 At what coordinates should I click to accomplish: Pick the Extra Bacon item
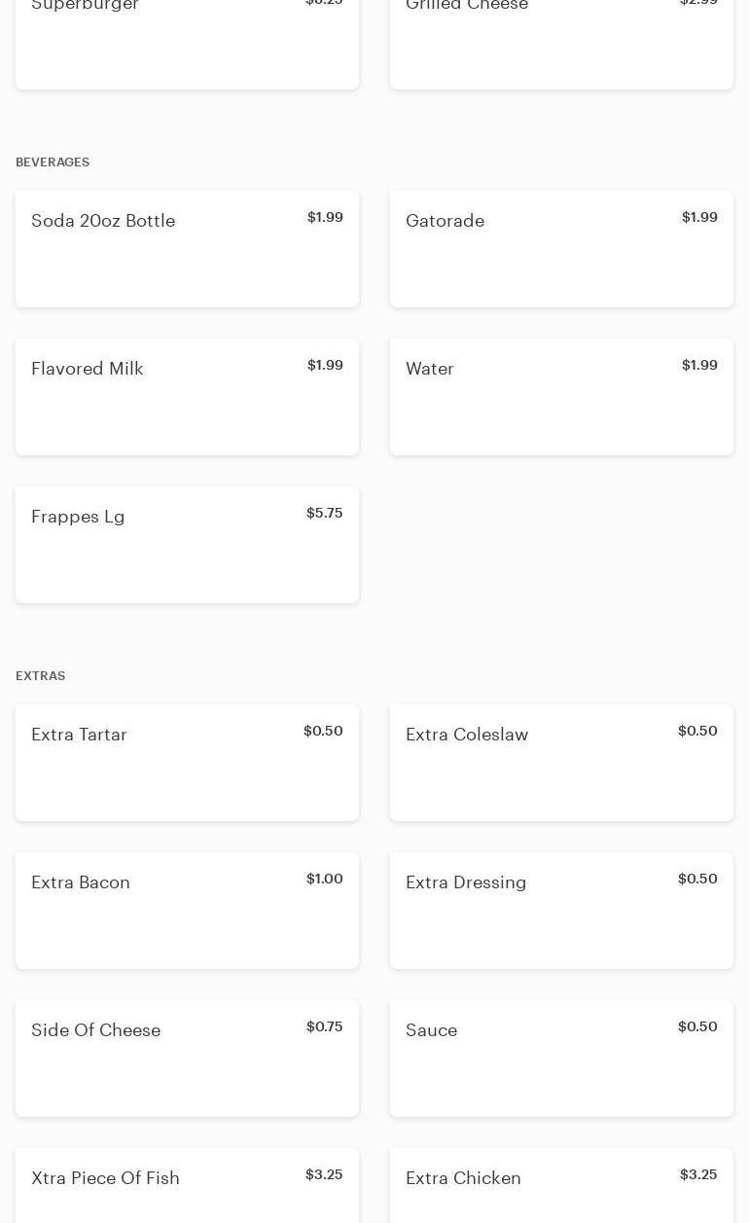187,911
